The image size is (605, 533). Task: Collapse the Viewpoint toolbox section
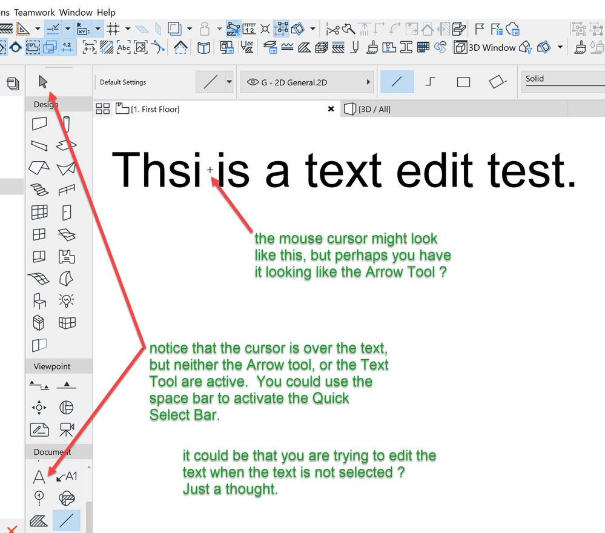click(59, 366)
